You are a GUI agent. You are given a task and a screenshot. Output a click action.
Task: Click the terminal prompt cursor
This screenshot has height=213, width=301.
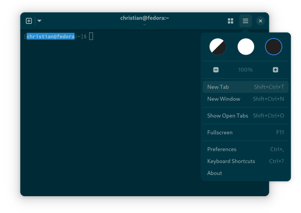[x=91, y=36]
